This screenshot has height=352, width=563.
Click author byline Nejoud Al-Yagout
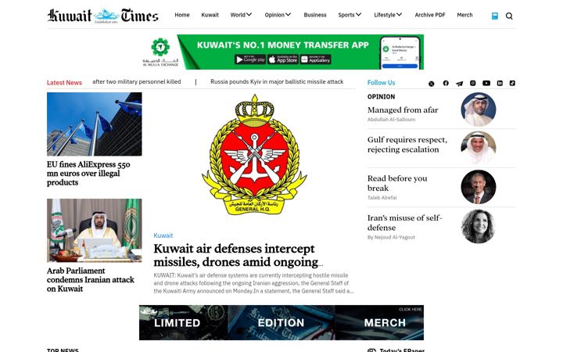(391, 237)
